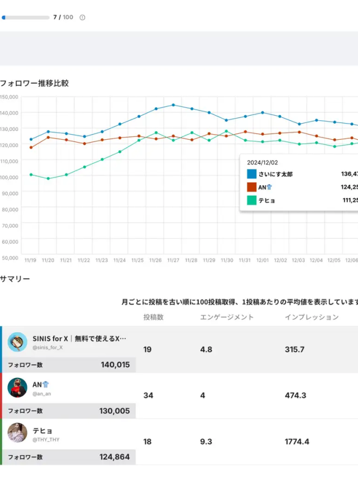This screenshot has height=477, width=358.
Task: Sort by the エンゲージメント column header
Action: pyautogui.click(x=227, y=317)
